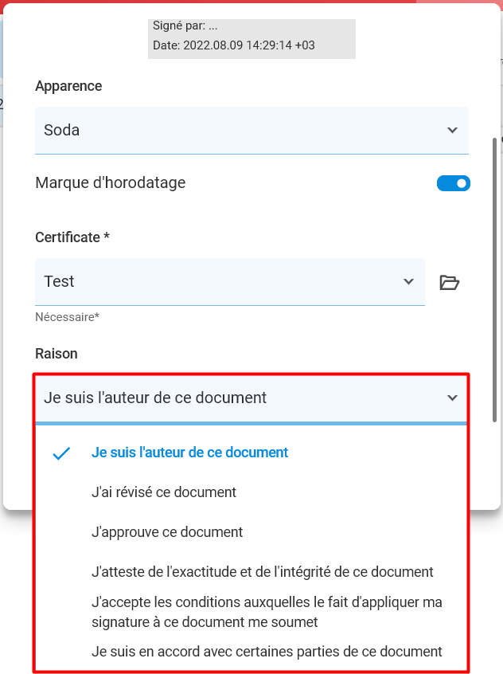
Task: Disable the Marque d'horodatage switch
Action: point(454,183)
